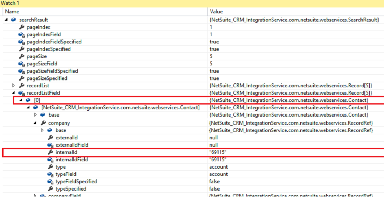The height and width of the screenshot is (200, 384).
Task: Select the pageIndex name text
Action: pos(38,27)
